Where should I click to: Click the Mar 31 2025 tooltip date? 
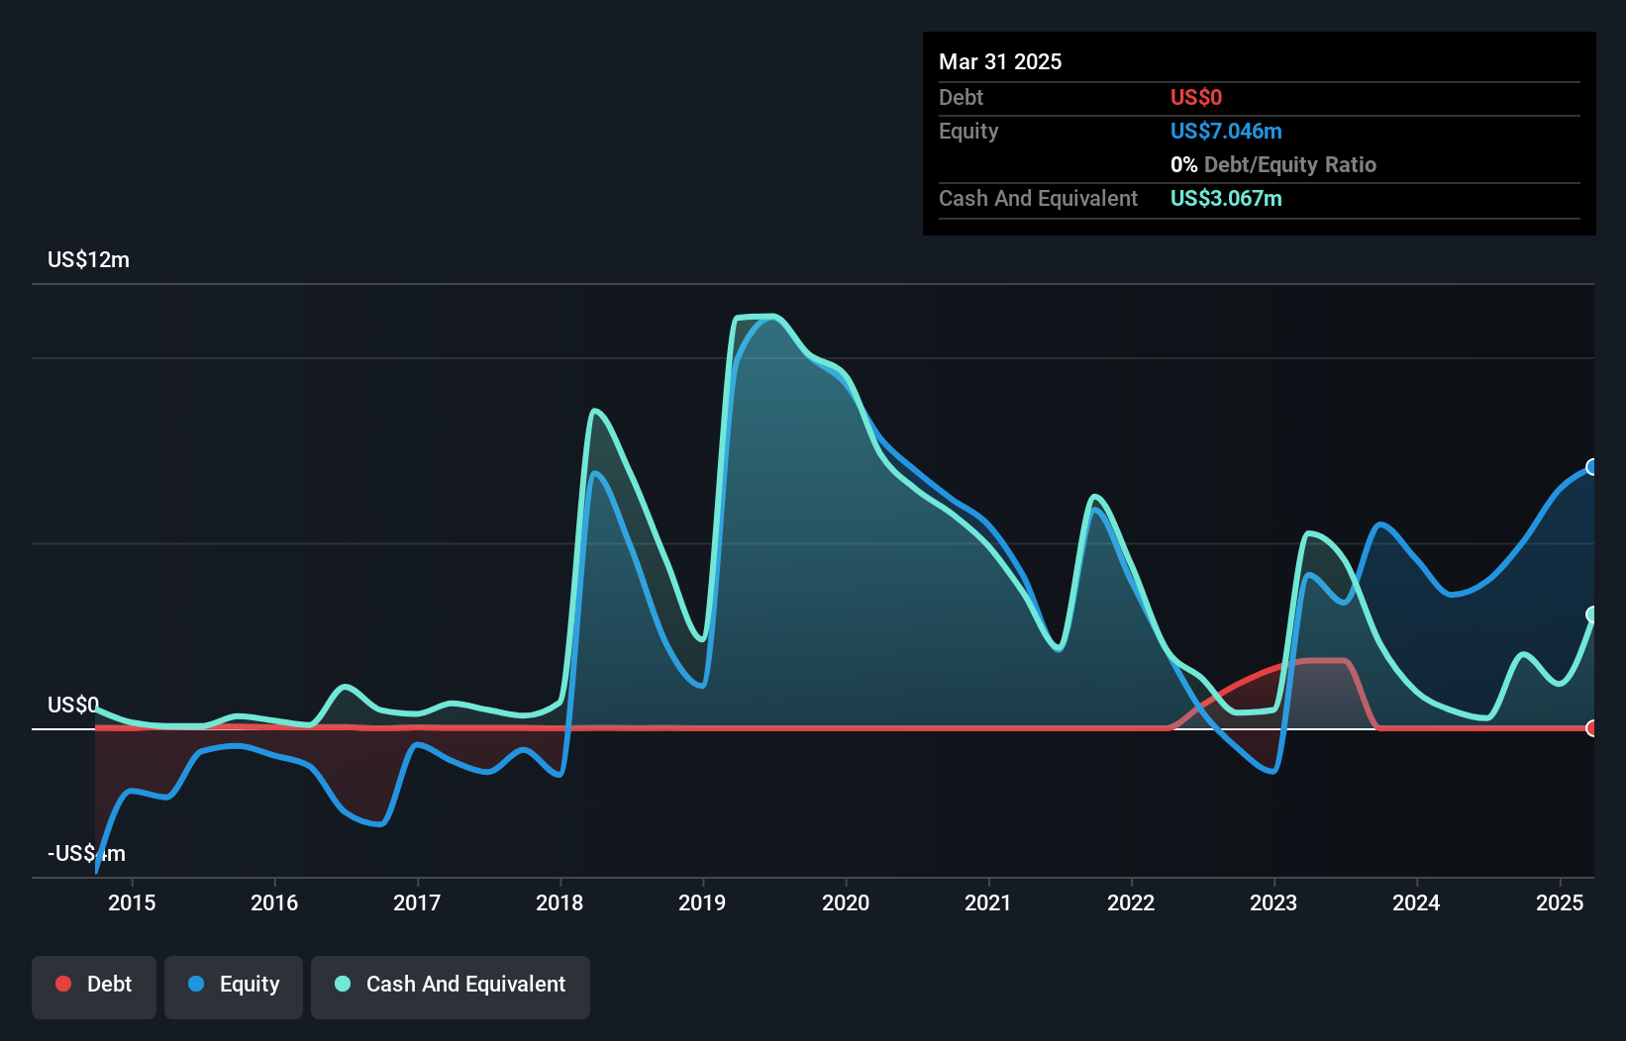coord(1000,61)
